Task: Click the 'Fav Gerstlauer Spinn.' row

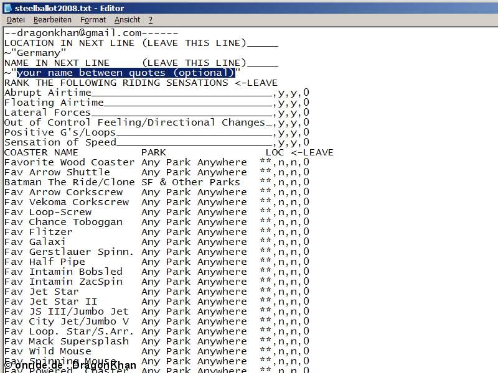Action: 157,252
